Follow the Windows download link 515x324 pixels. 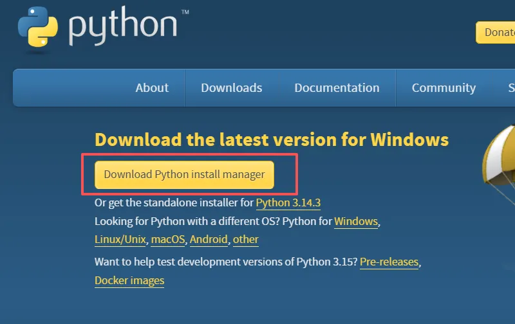(x=356, y=221)
